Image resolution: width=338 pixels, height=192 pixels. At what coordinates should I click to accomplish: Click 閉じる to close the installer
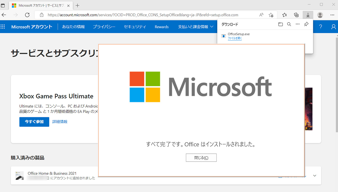[201, 158]
